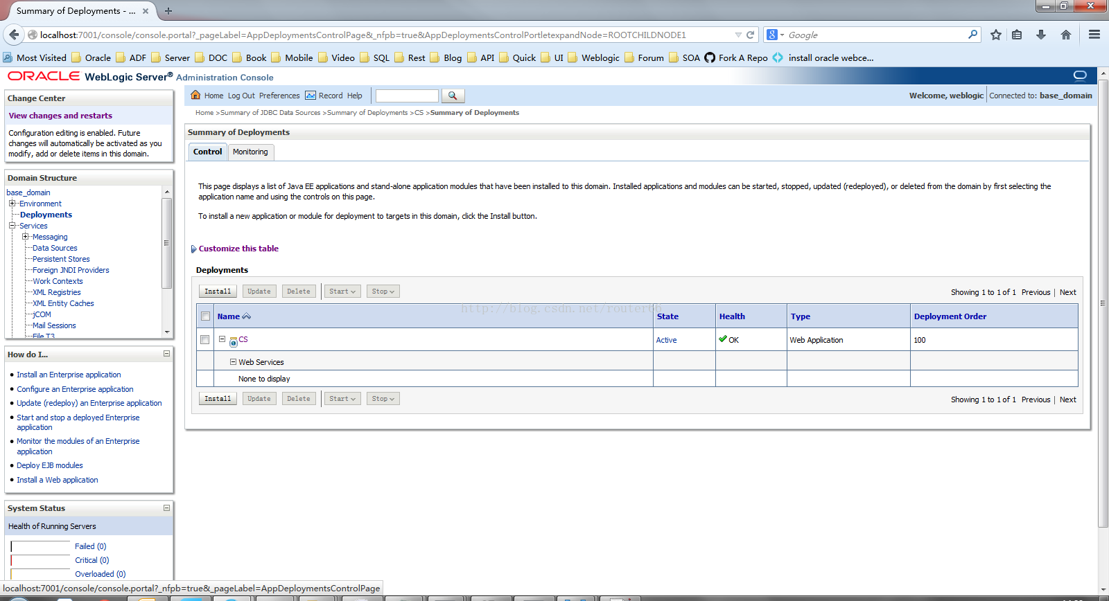Open Deployments in Domain Structure
This screenshot has height=601, width=1109.
tap(46, 215)
